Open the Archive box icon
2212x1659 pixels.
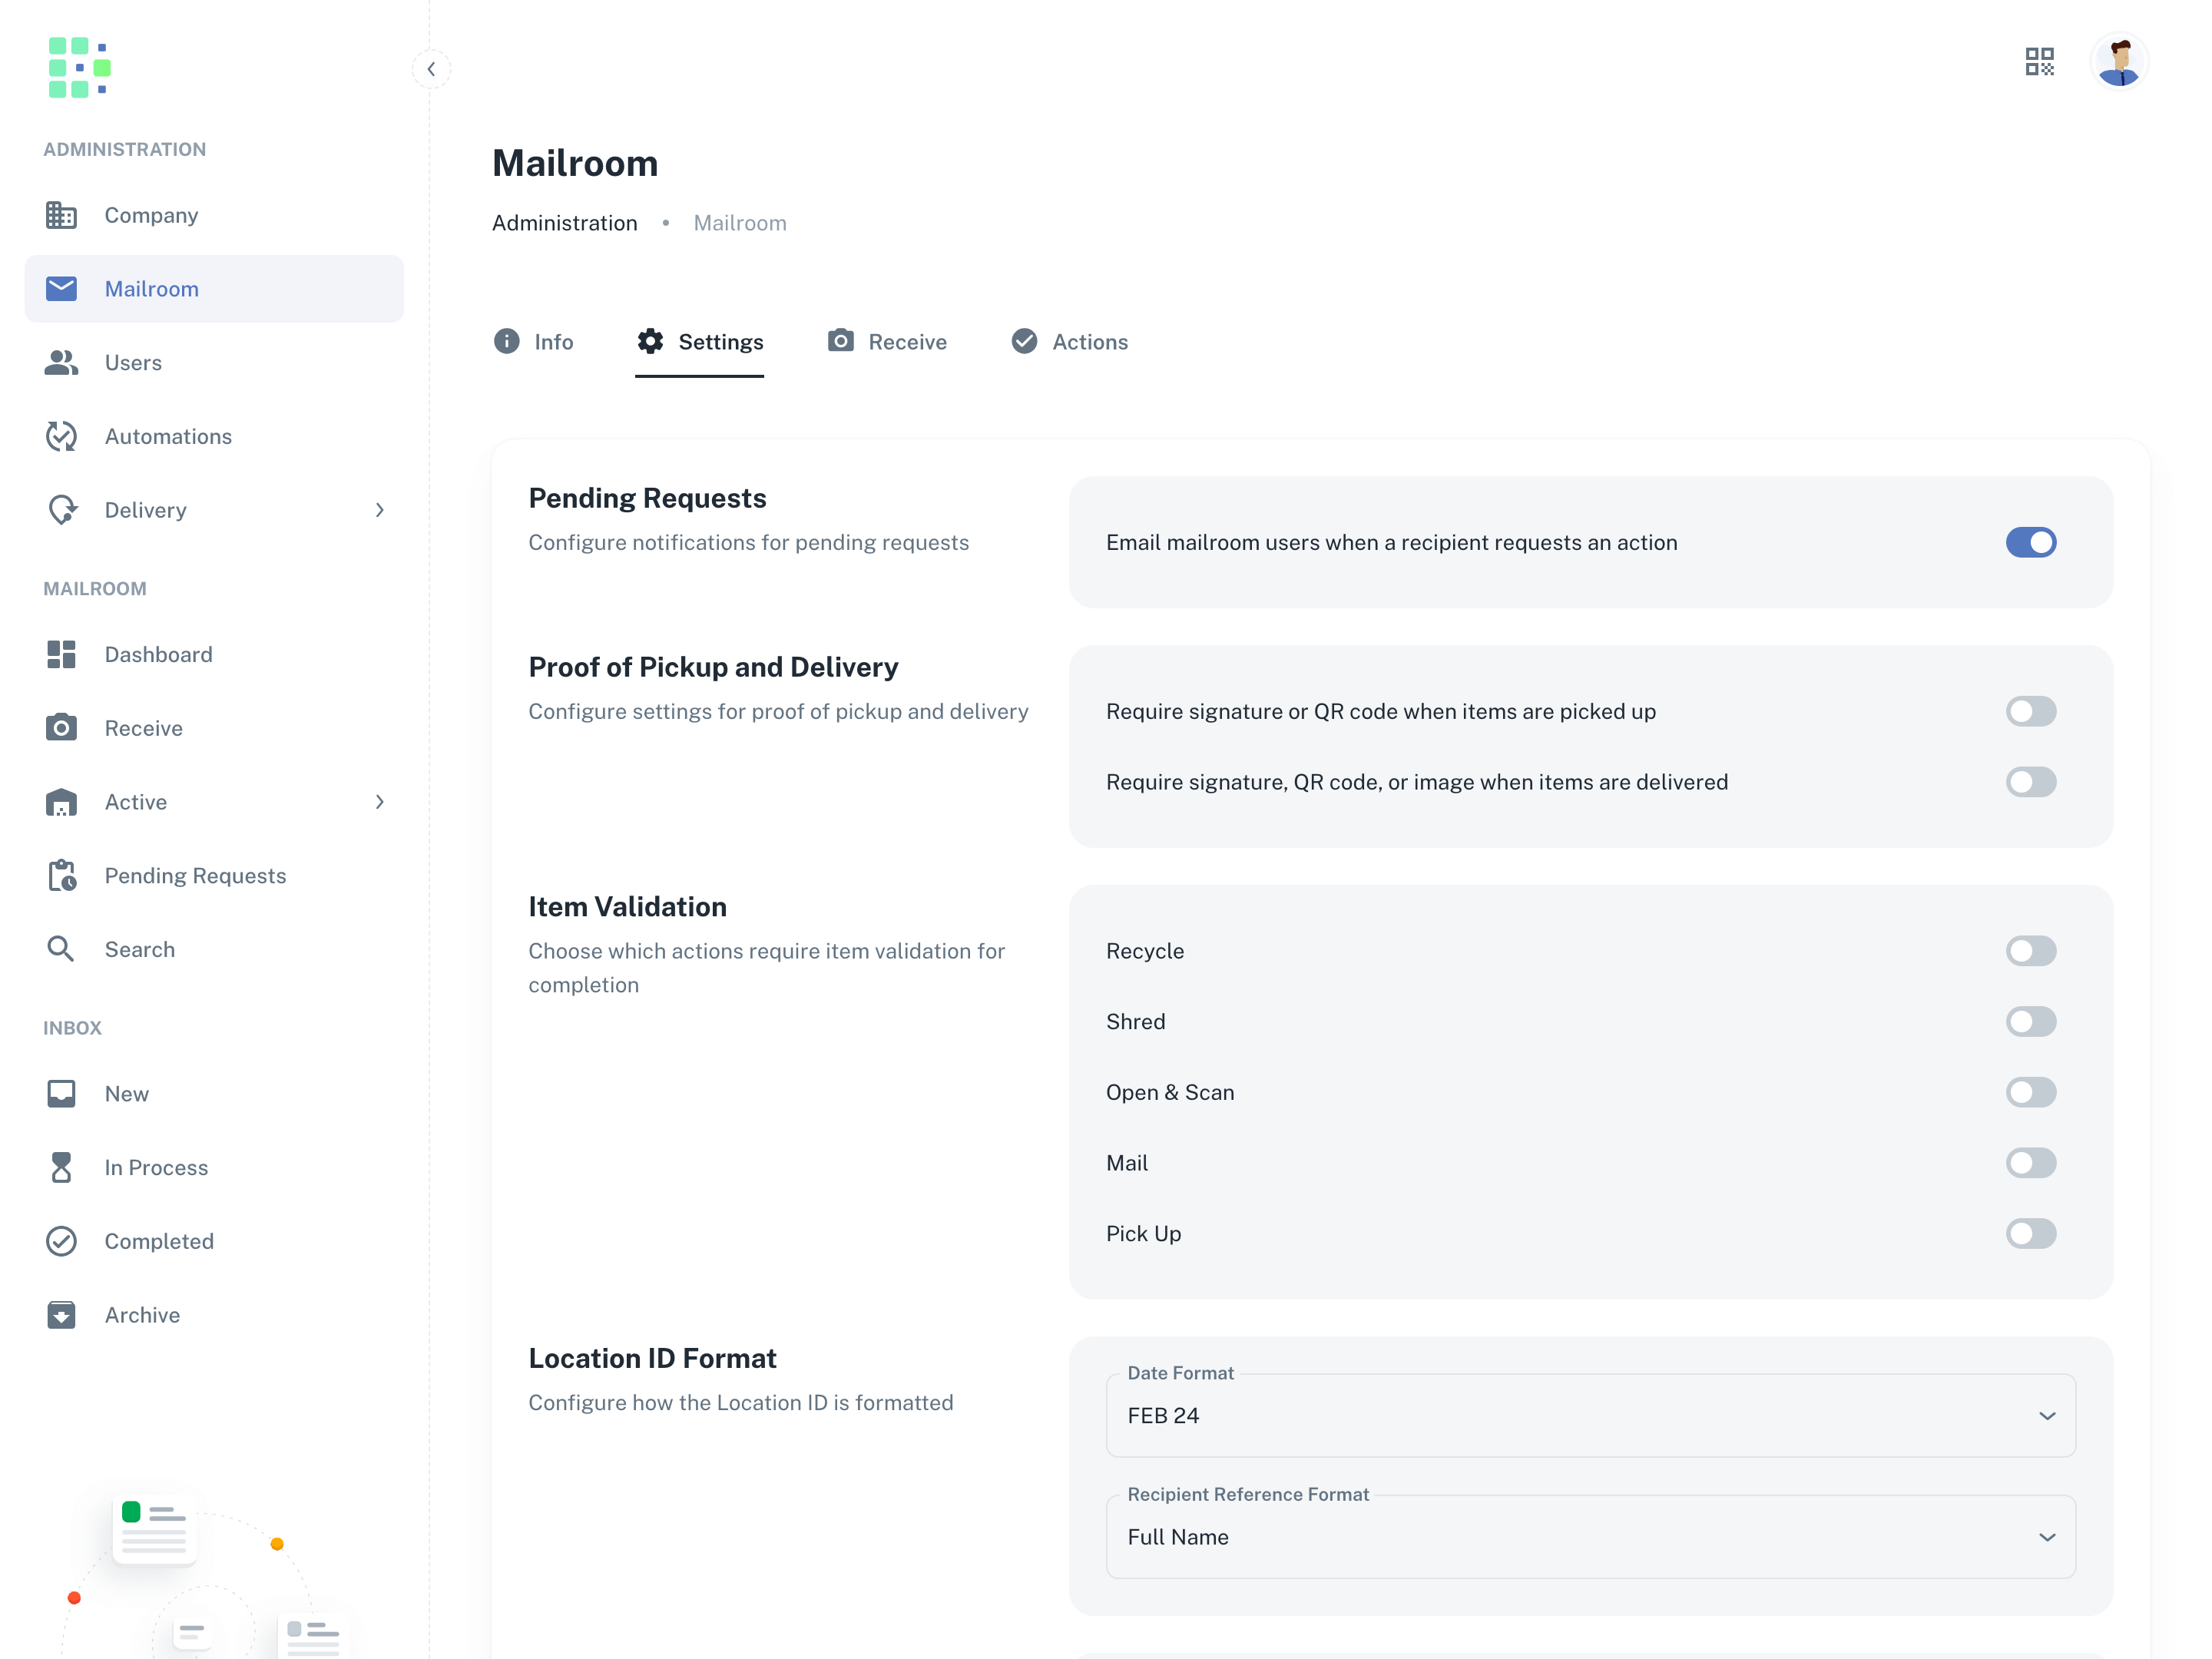point(61,1315)
